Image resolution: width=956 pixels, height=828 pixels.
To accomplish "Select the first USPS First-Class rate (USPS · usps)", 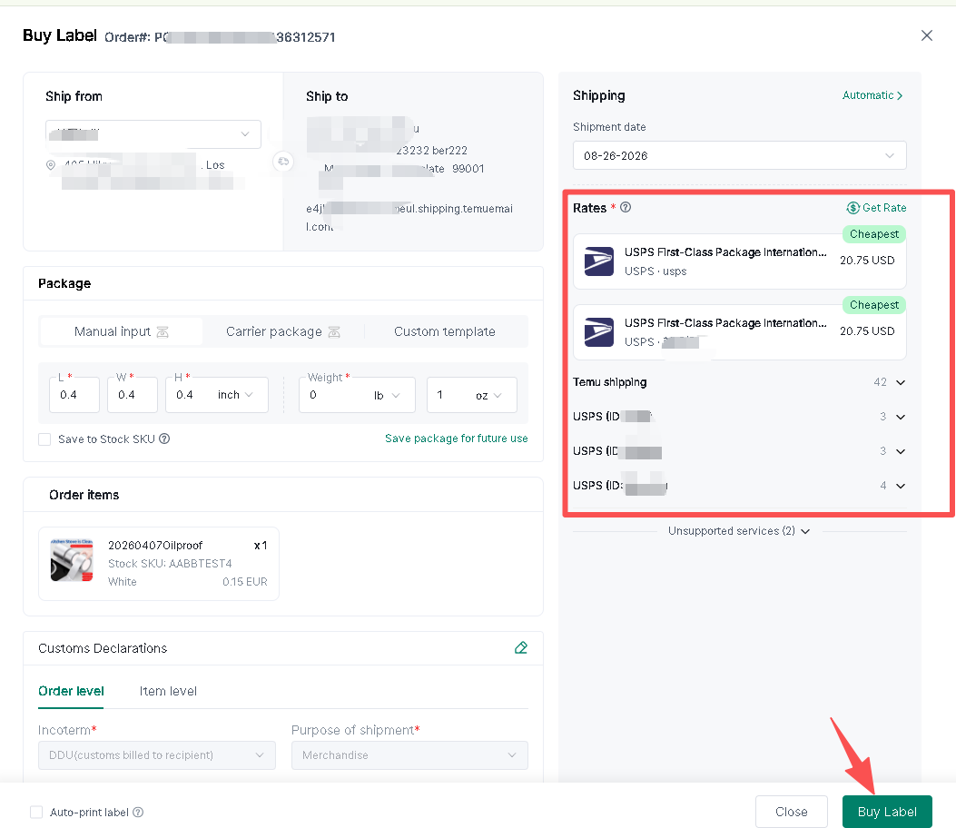I will click(x=739, y=261).
